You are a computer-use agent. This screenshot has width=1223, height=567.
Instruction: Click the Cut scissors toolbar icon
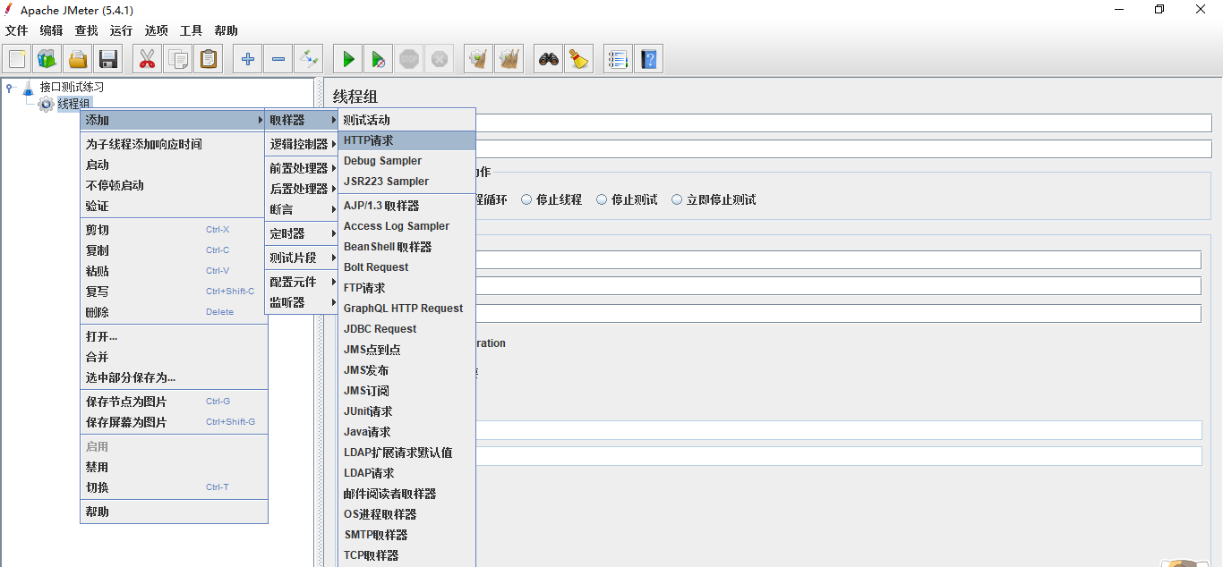click(x=148, y=59)
